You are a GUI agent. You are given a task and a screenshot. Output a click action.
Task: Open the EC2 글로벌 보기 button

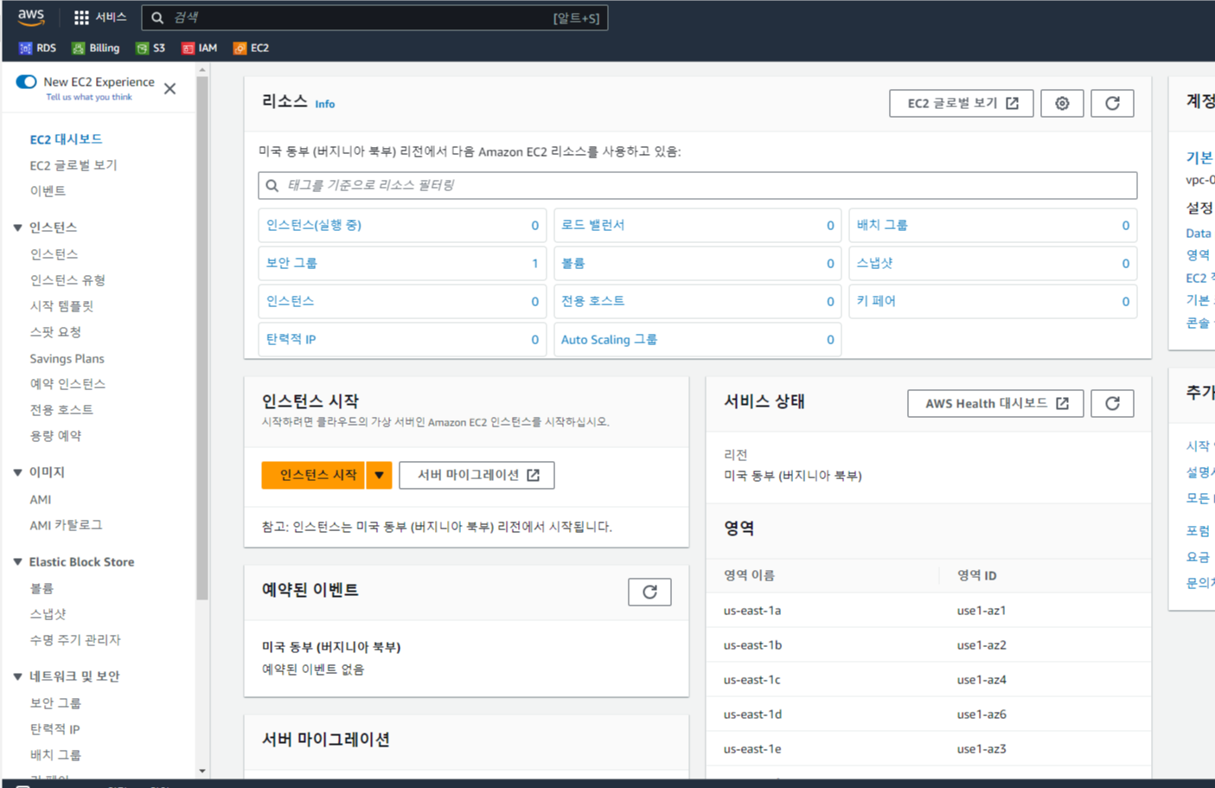pos(961,104)
